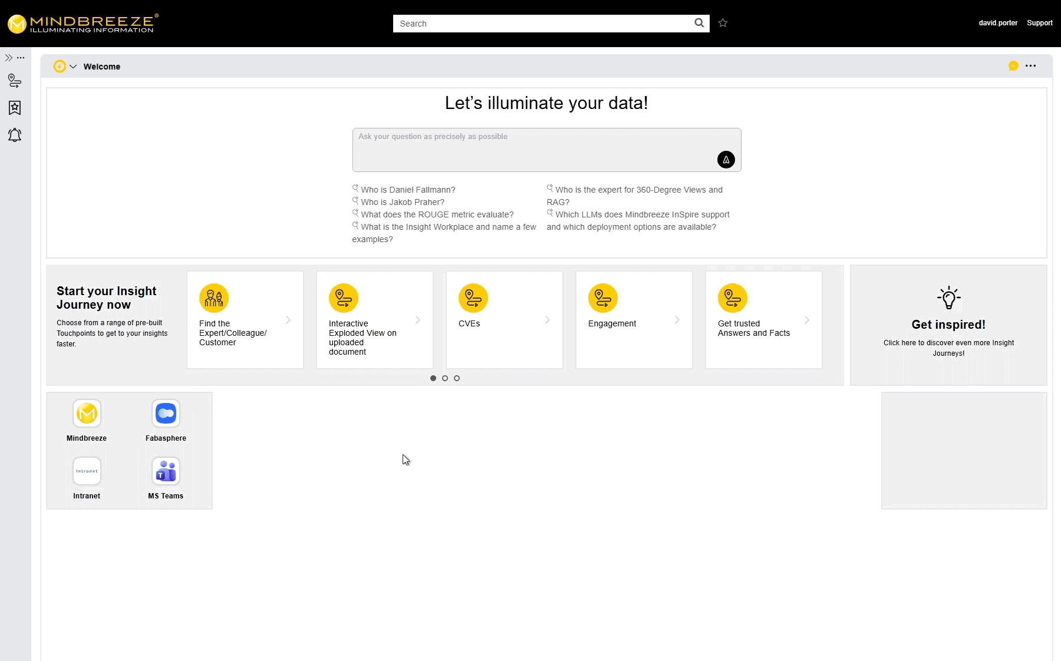Image resolution: width=1061 pixels, height=661 pixels.
Task: Open the notifications bell in sidebar
Action: tap(15, 135)
